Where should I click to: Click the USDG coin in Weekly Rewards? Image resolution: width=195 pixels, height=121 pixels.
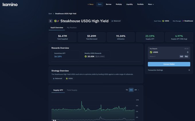tap(85, 56)
